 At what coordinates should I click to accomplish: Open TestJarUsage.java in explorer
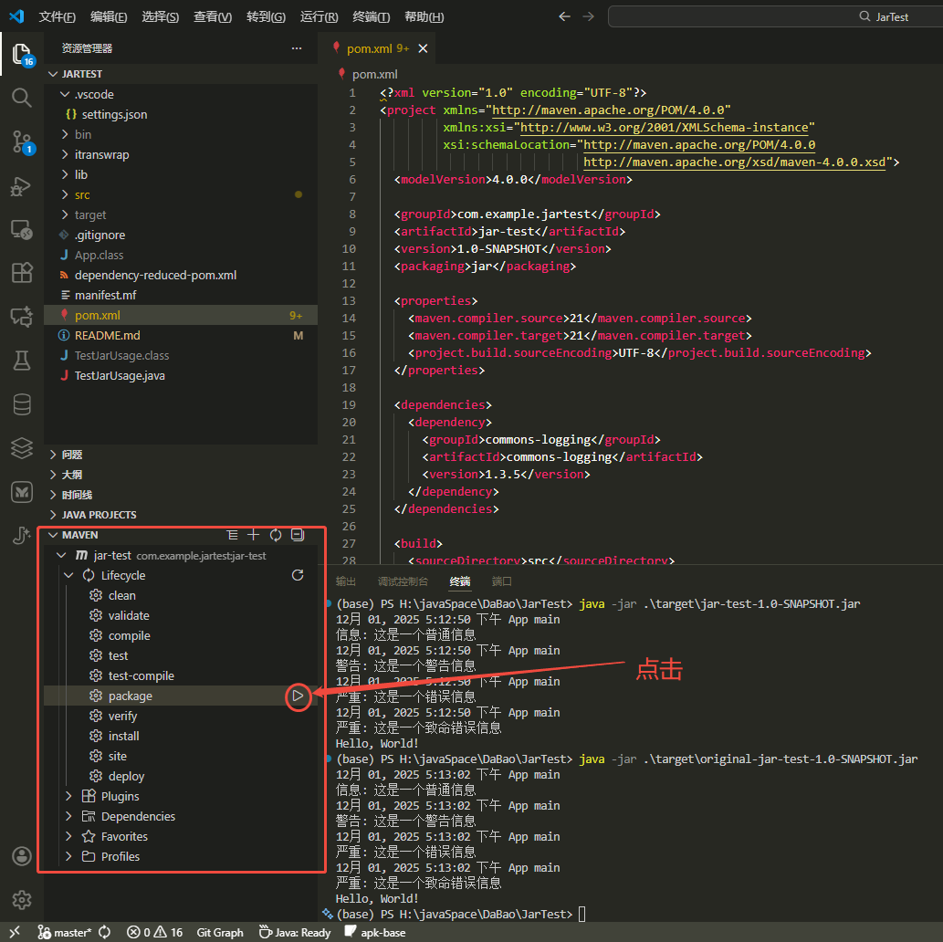[120, 375]
